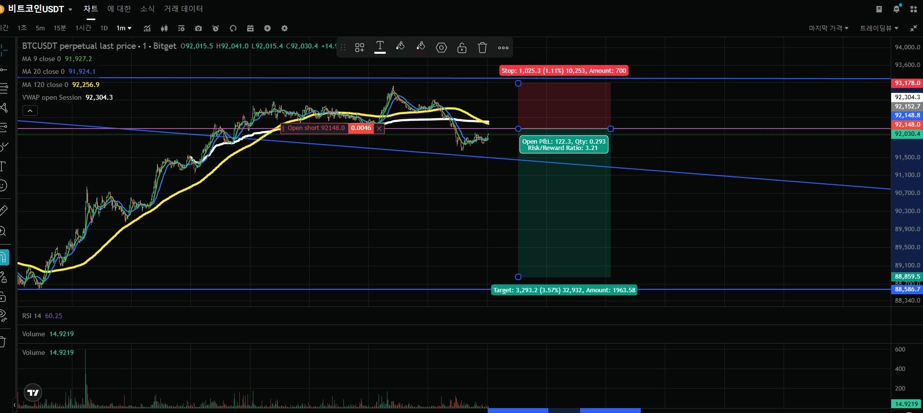923x413 pixels.
Task: Remove drawings with sidebar trash icon
Action: pyautogui.click(x=3, y=342)
